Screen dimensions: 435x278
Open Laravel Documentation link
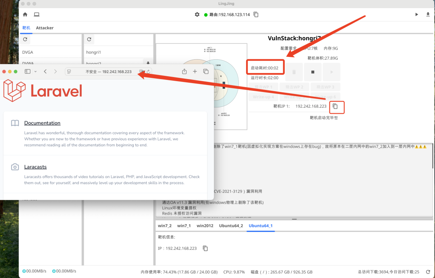tap(42, 123)
